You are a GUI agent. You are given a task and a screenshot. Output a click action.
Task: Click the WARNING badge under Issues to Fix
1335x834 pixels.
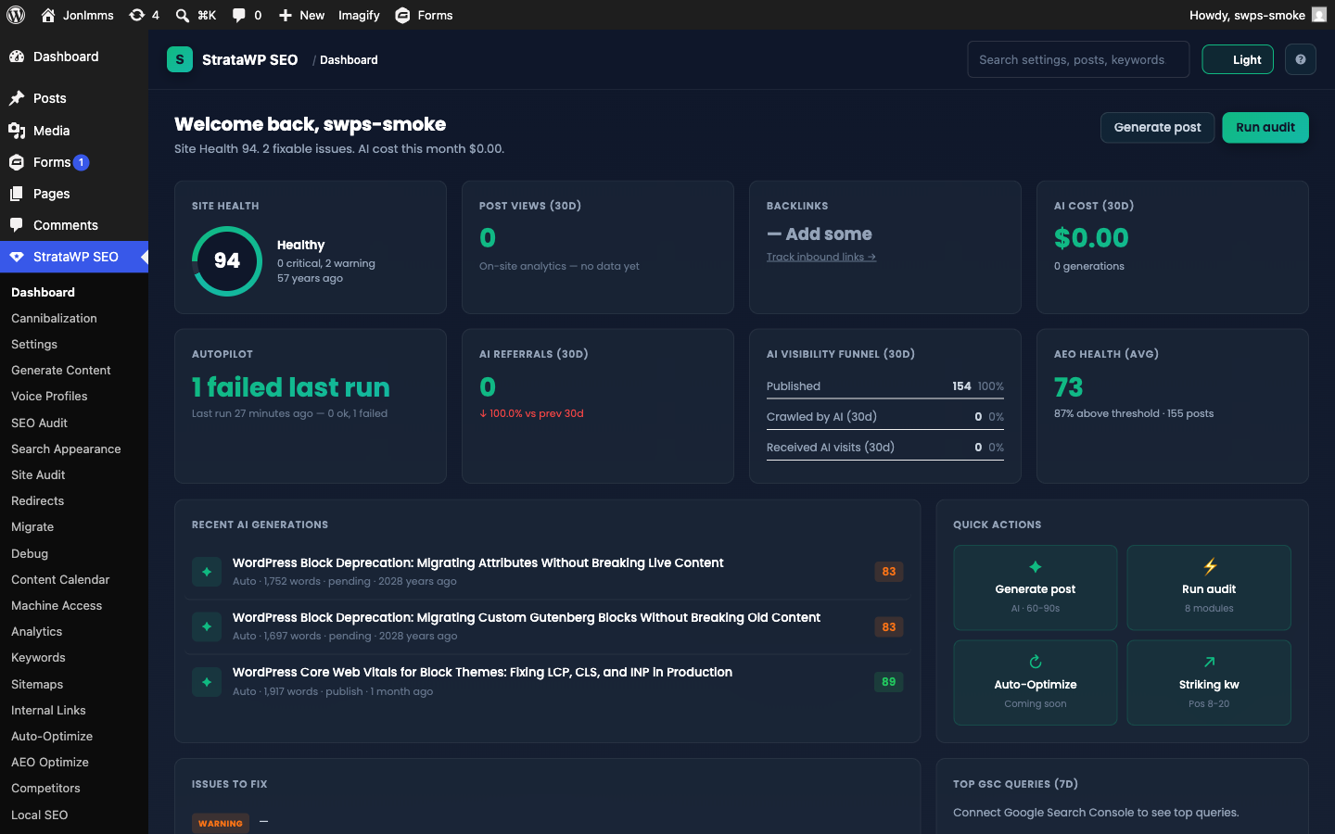(x=221, y=823)
